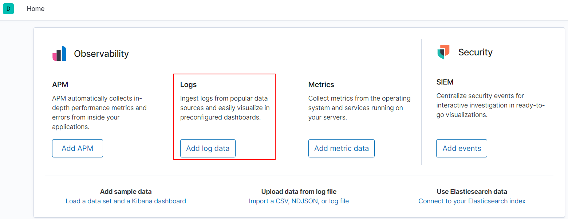Viewport: 568px width, 219px height.
Task: Click the Logs description starting 'Ingest logs'
Action: click(x=225, y=108)
